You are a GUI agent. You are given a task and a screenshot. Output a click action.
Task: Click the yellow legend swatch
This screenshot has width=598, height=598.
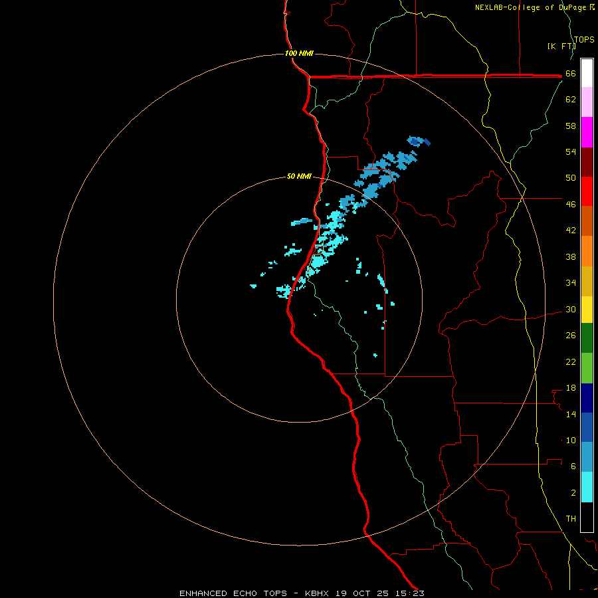(587, 310)
